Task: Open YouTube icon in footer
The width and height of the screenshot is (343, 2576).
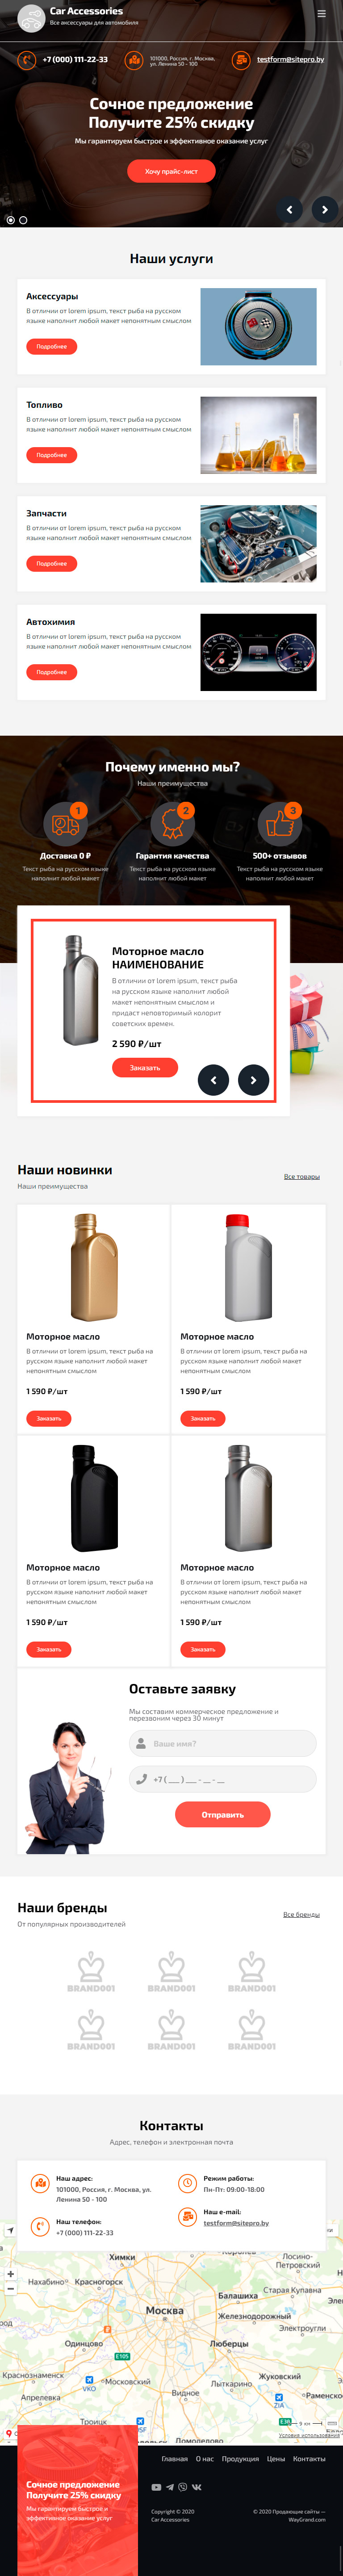Action: tap(156, 2486)
